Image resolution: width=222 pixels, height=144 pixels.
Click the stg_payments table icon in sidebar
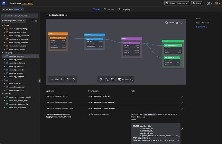(x=7, y=56)
